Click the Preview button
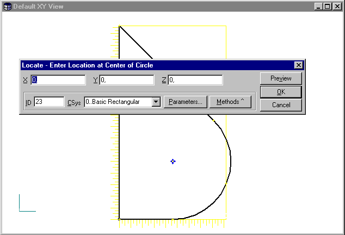This screenshot has width=345, height=235. click(x=281, y=78)
